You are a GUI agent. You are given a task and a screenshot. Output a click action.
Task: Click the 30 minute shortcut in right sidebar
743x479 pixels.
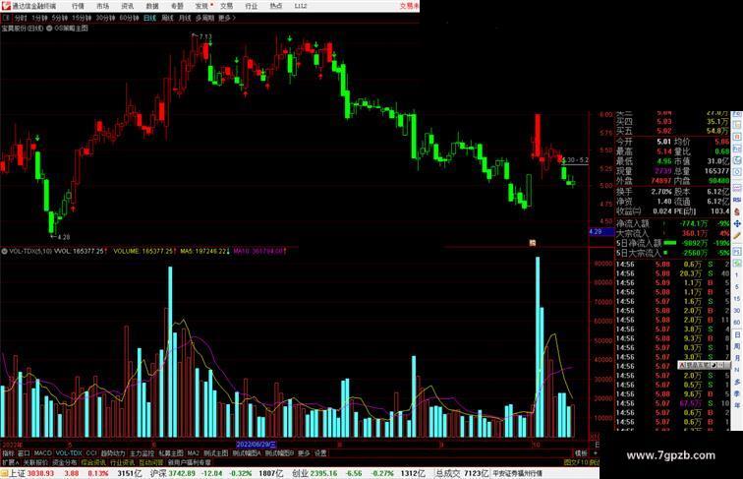(x=737, y=311)
